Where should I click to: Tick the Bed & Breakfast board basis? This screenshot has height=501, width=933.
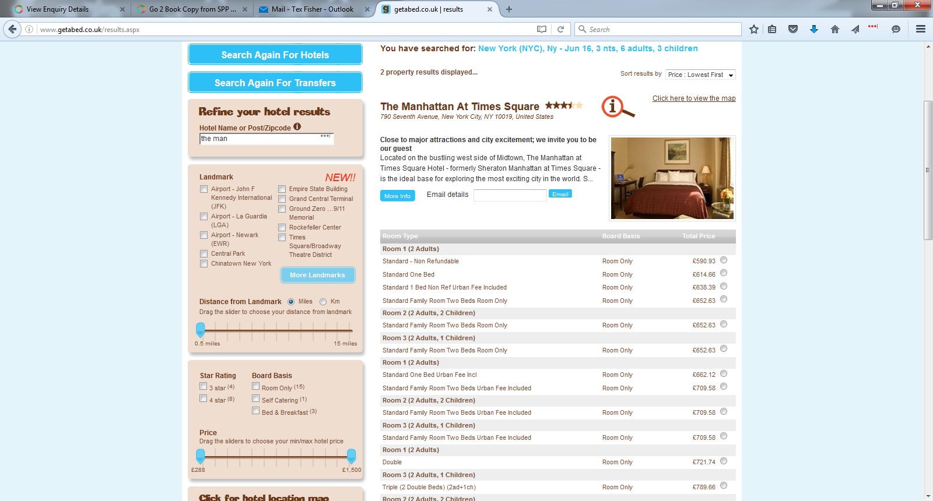coord(255,411)
